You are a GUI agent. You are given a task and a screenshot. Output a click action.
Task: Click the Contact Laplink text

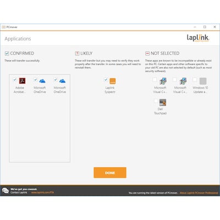click(19, 193)
